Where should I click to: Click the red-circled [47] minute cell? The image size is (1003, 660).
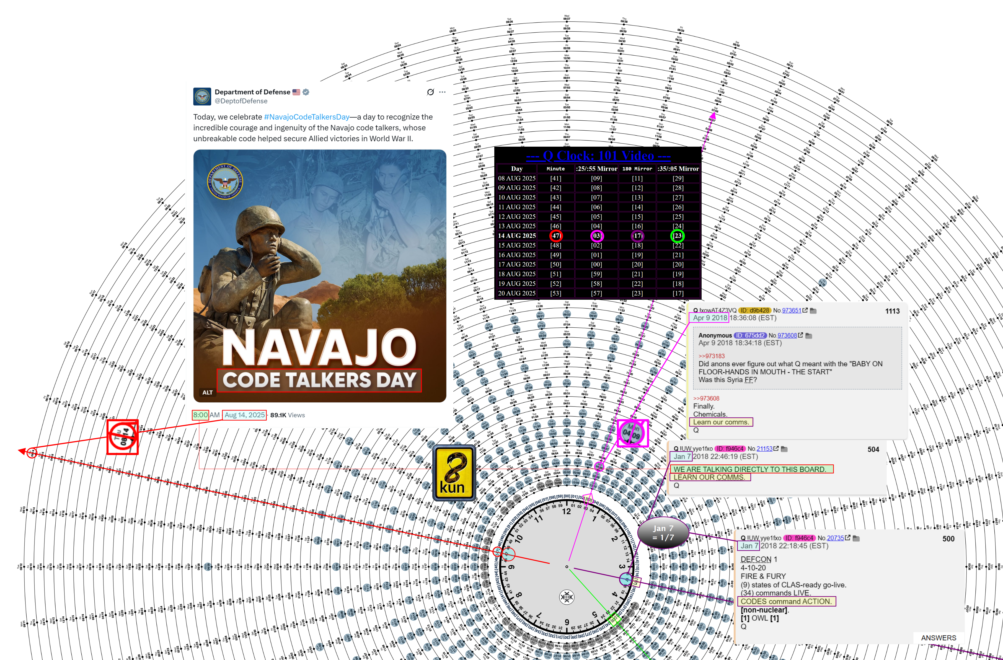point(556,235)
